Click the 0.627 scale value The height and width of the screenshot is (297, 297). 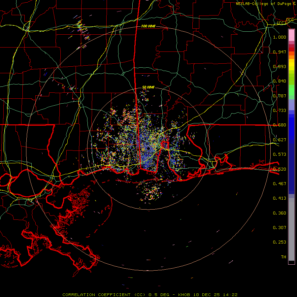tap(280, 140)
